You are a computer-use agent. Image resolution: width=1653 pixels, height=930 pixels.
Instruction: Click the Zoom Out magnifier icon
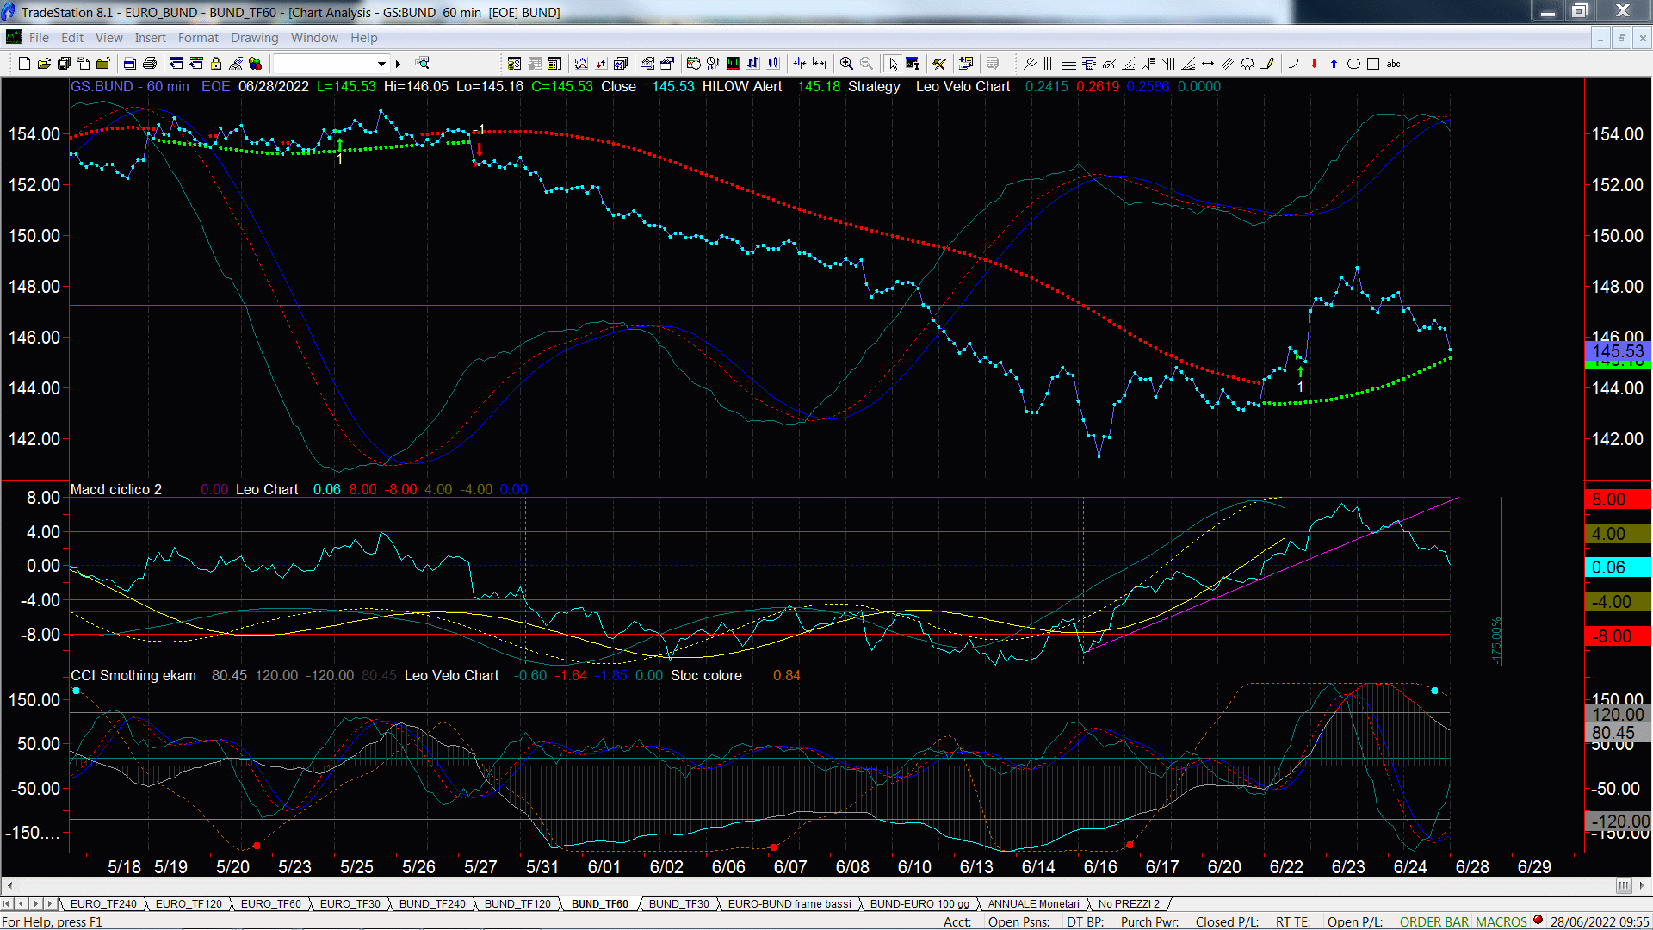tap(866, 64)
